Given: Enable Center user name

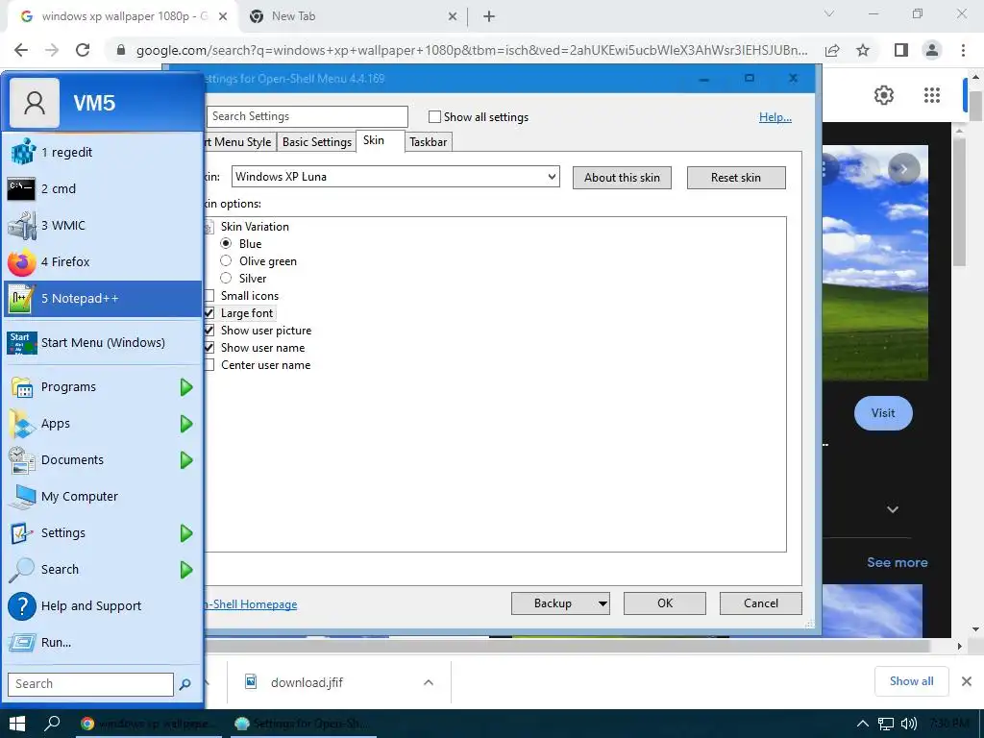Looking at the screenshot, I should tap(209, 364).
